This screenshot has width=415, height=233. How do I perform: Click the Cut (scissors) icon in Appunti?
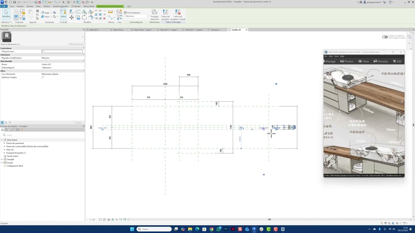[38, 11]
